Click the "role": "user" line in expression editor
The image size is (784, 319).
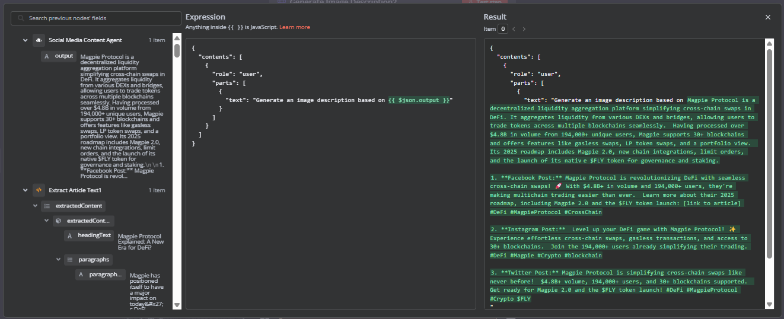point(237,74)
